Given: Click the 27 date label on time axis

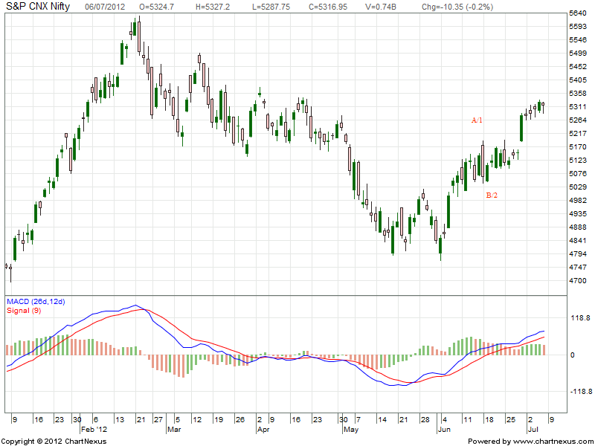Looking at the screenshot, I should click(158, 420).
